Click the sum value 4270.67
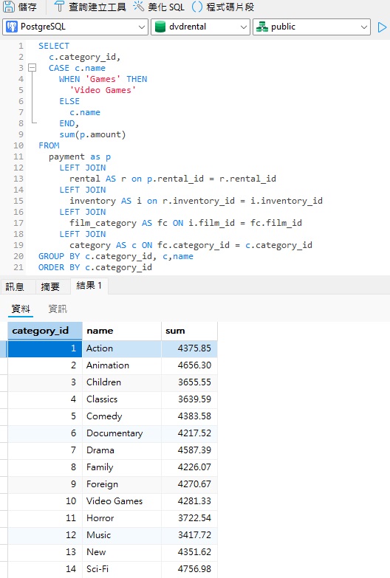The width and height of the screenshot is (390, 578). coord(189,484)
